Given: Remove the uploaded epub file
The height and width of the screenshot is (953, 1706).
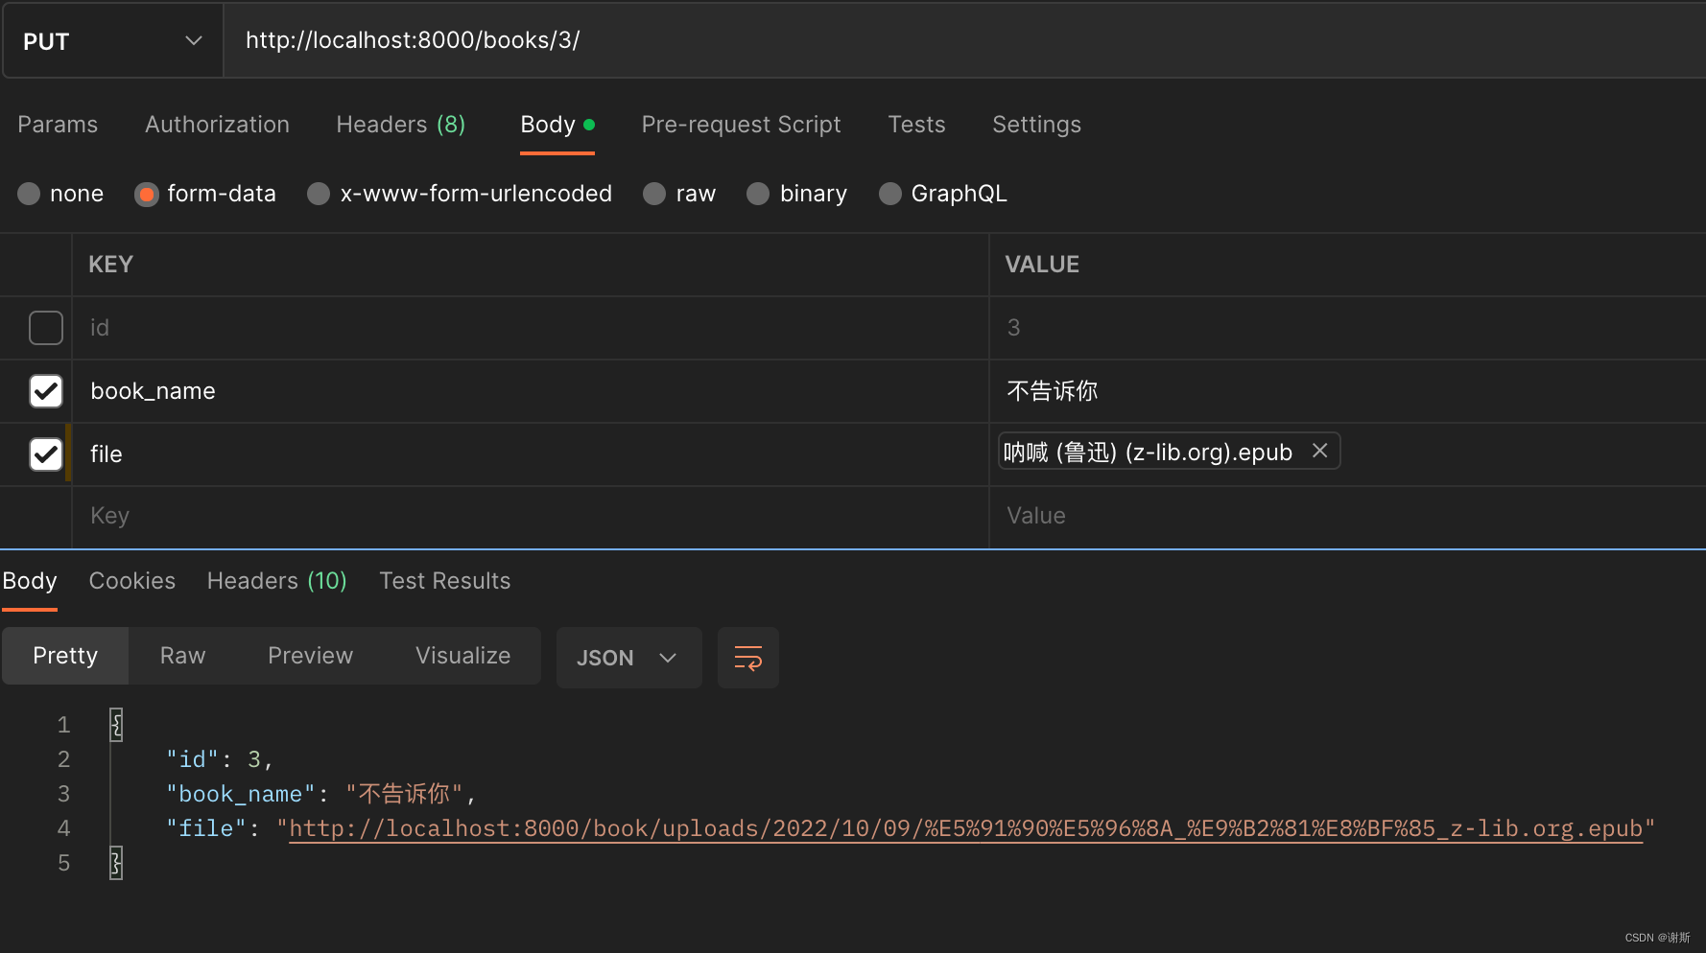Looking at the screenshot, I should click(1319, 451).
